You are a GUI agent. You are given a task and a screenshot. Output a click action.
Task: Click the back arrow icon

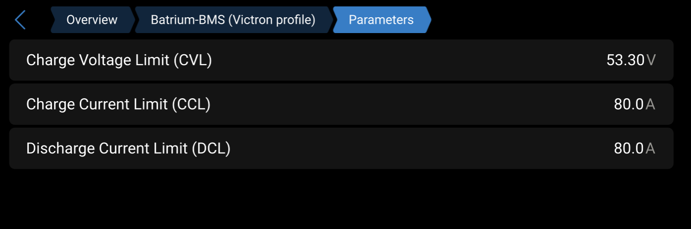[x=20, y=20]
